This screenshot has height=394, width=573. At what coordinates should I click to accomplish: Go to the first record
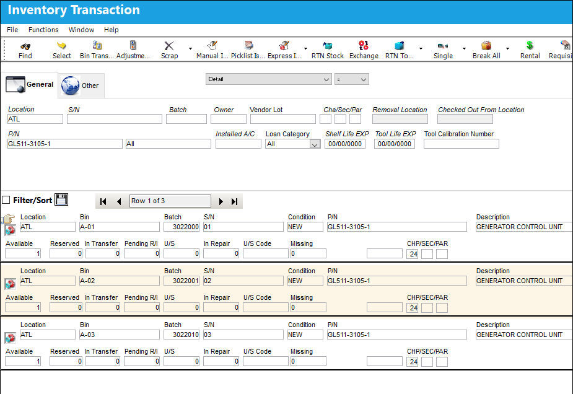coord(103,201)
